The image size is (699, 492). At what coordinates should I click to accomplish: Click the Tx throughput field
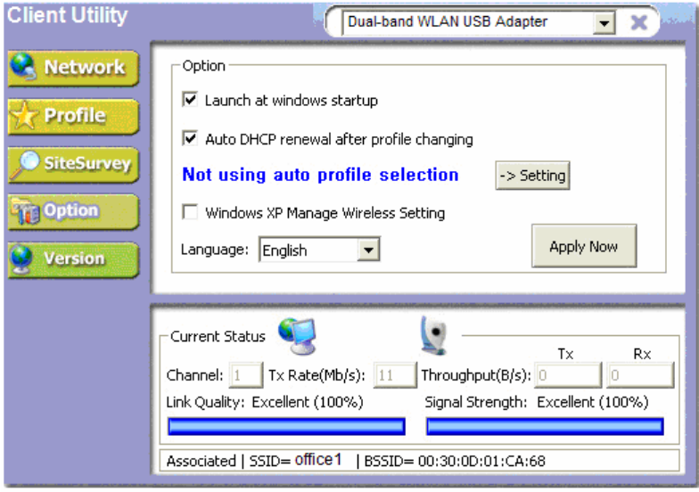point(569,375)
